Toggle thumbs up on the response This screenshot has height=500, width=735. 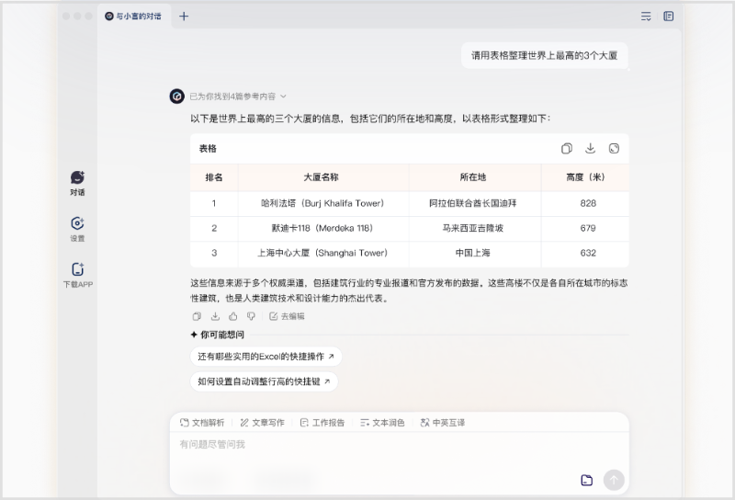pyautogui.click(x=233, y=316)
